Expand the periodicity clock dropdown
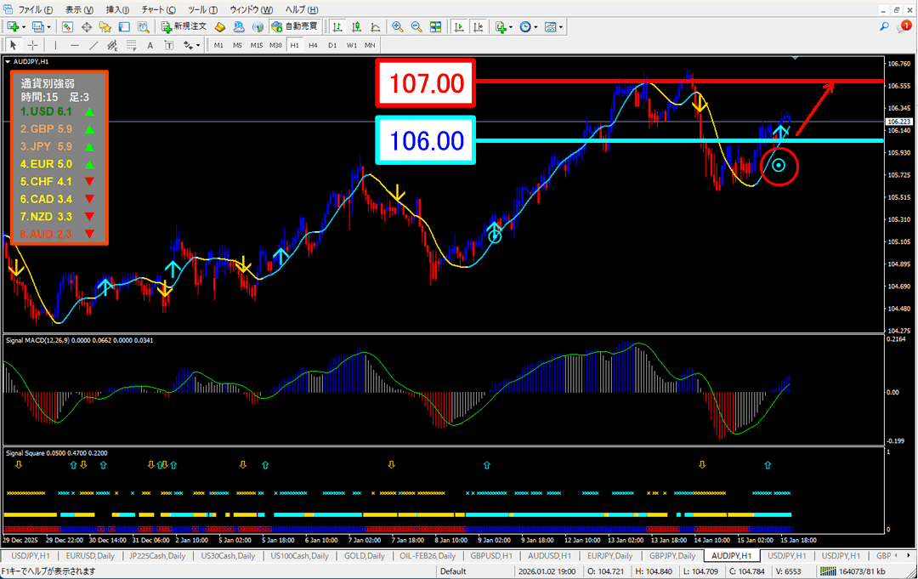Image resolution: width=918 pixels, height=579 pixels. coord(536,26)
